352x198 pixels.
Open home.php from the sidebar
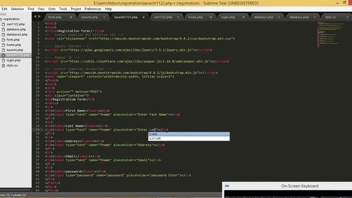(13, 45)
